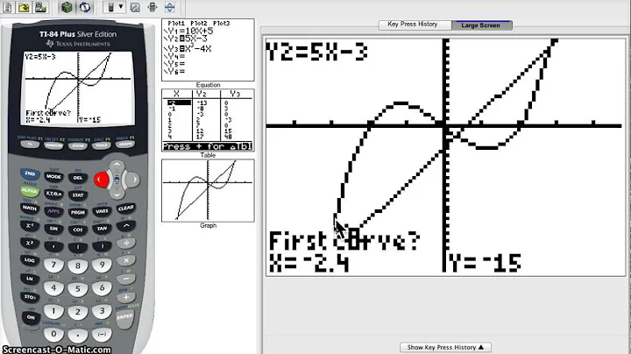This screenshot has height=354, width=631.
Task: Expand Show Key Press History
Action: (x=445, y=347)
